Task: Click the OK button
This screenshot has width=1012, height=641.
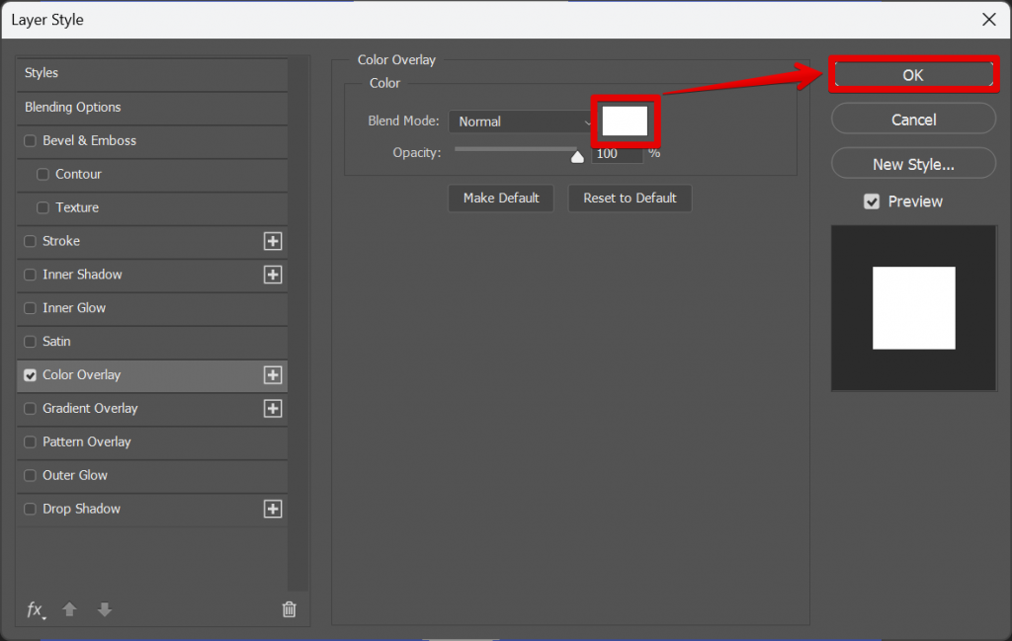Action: 912,74
